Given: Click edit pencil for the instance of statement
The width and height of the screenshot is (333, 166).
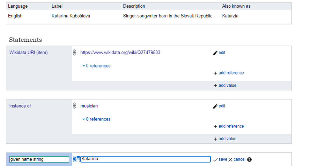Looking at the screenshot, I should [x=219, y=106].
